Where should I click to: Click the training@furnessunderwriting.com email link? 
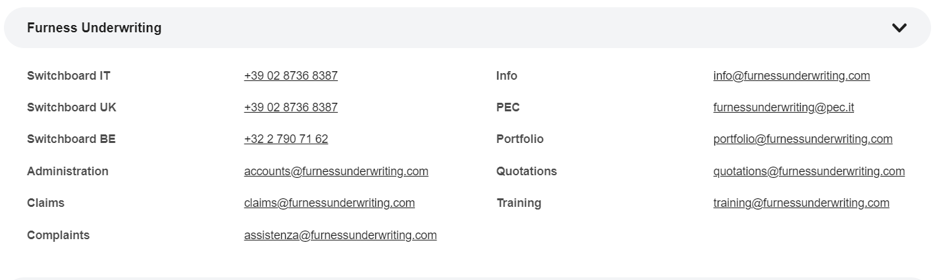click(801, 203)
